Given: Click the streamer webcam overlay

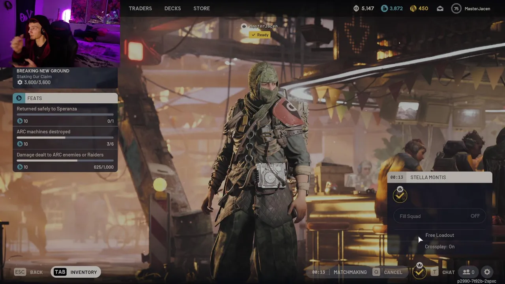Looking at the screenshot, I should click(60, 34).
